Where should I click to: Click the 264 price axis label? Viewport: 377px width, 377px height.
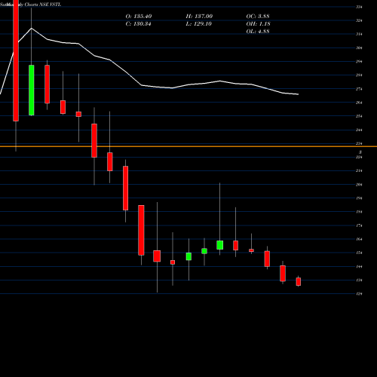click(359, 103)
